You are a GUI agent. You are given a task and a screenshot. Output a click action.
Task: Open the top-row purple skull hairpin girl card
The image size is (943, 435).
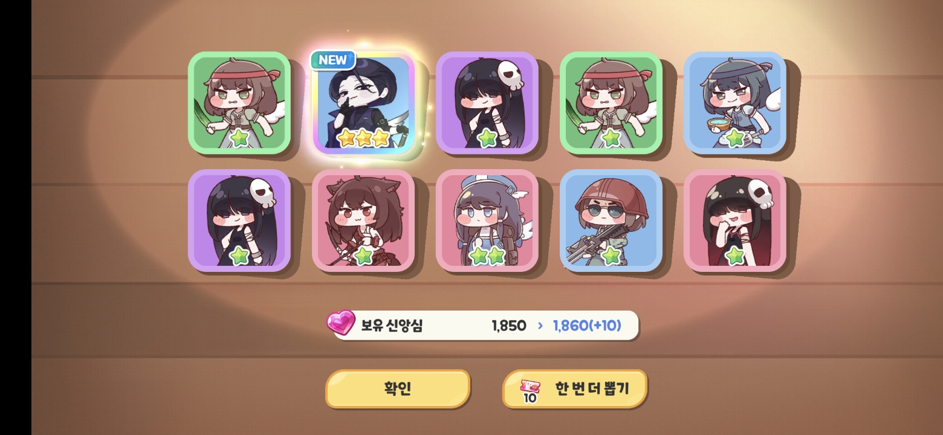(487, 103)
